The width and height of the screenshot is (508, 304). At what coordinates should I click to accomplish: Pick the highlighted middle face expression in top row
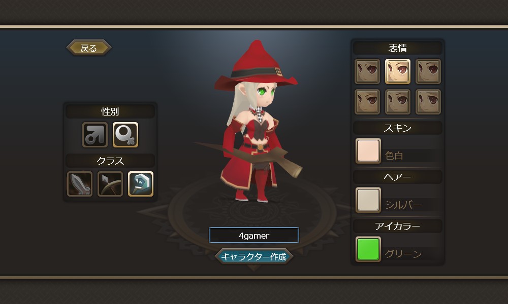pyautogui.click(x=398, y=71)
